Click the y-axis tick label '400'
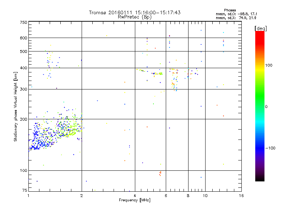 23,68
